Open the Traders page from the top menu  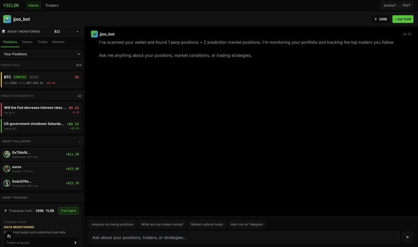(x=52, y=5)
